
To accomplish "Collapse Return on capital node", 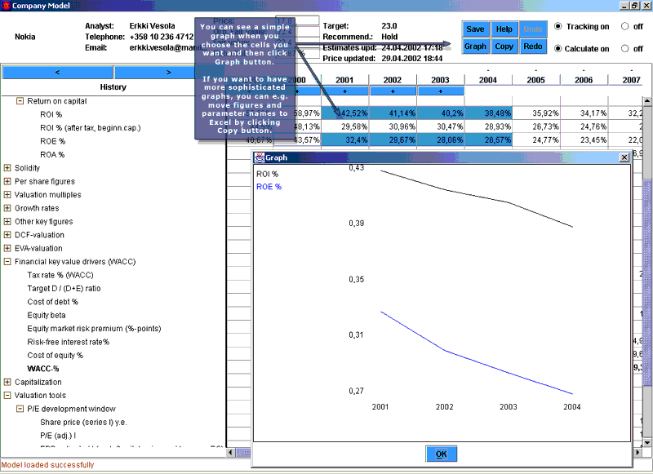I will click(20, 100).
